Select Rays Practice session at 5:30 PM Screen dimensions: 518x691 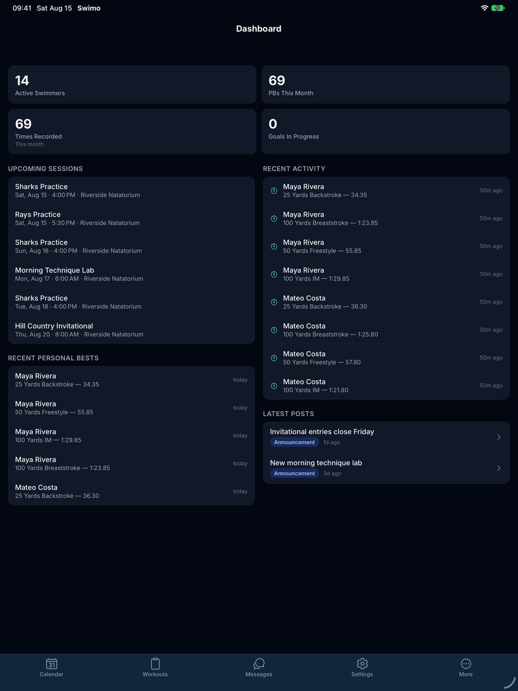[131, 218]
